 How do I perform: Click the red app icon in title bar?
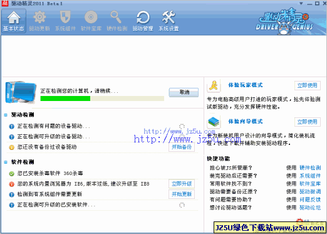[x=4, y=3]
